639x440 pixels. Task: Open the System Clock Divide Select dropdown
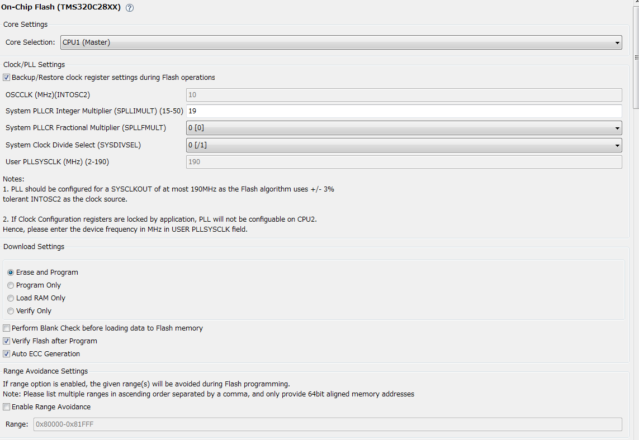pos(404,145)
